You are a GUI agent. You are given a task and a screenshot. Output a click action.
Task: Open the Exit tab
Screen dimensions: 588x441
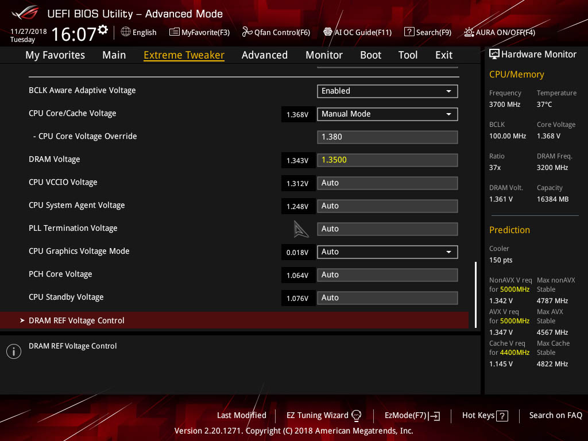(444, 55)
